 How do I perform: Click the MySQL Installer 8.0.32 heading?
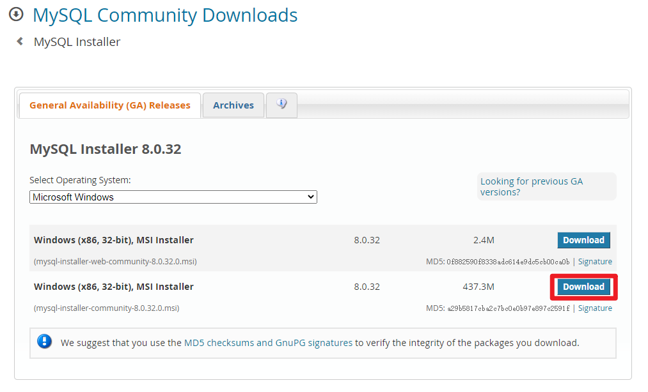tap(106, 149)
